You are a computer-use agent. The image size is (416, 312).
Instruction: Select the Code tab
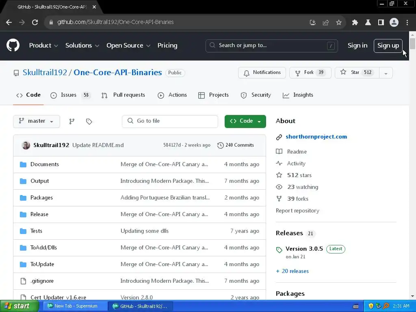coord(28,95)
